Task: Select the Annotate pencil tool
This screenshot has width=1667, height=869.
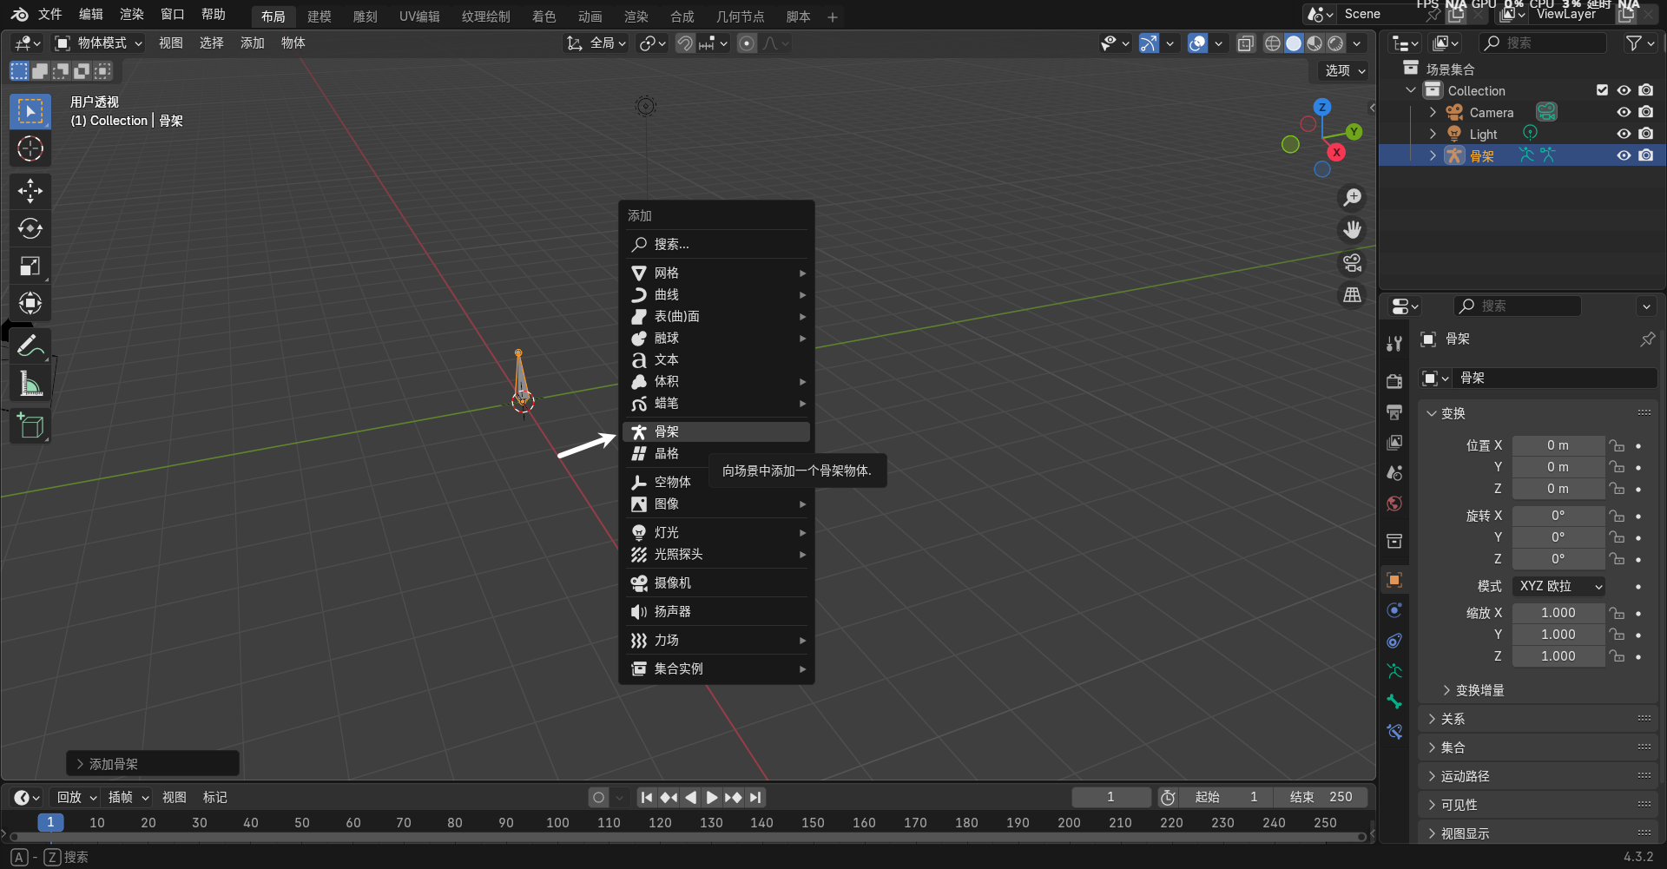Action: (30, 346)
